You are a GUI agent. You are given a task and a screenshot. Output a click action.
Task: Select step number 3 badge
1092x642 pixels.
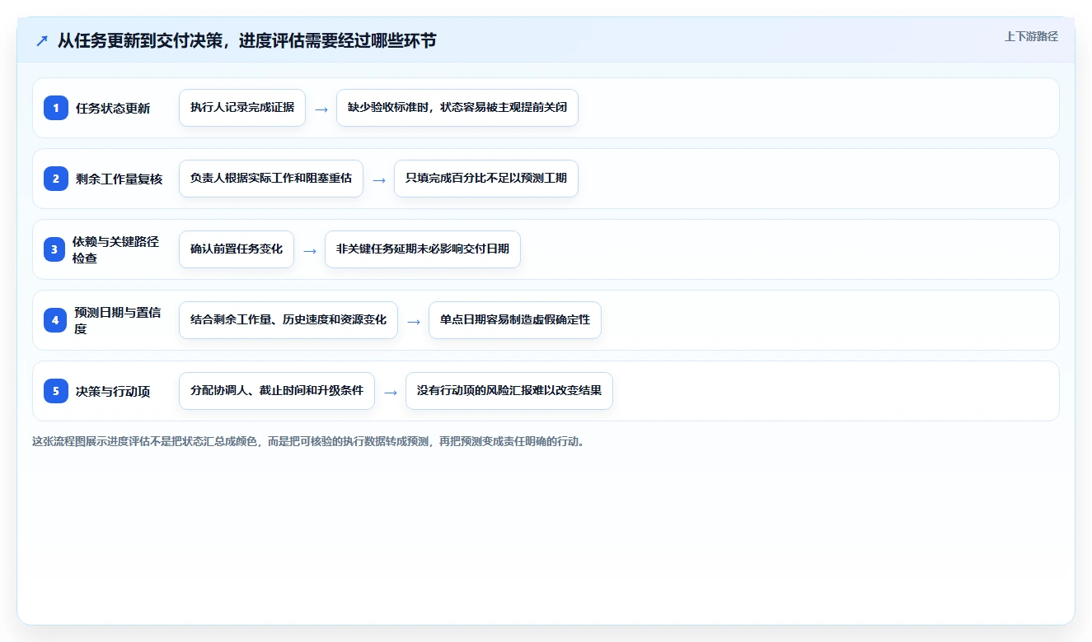coord(56,249)
